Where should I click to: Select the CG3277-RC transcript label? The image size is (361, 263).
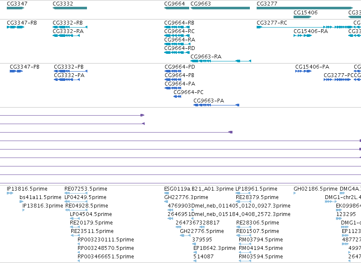point(272,23)
